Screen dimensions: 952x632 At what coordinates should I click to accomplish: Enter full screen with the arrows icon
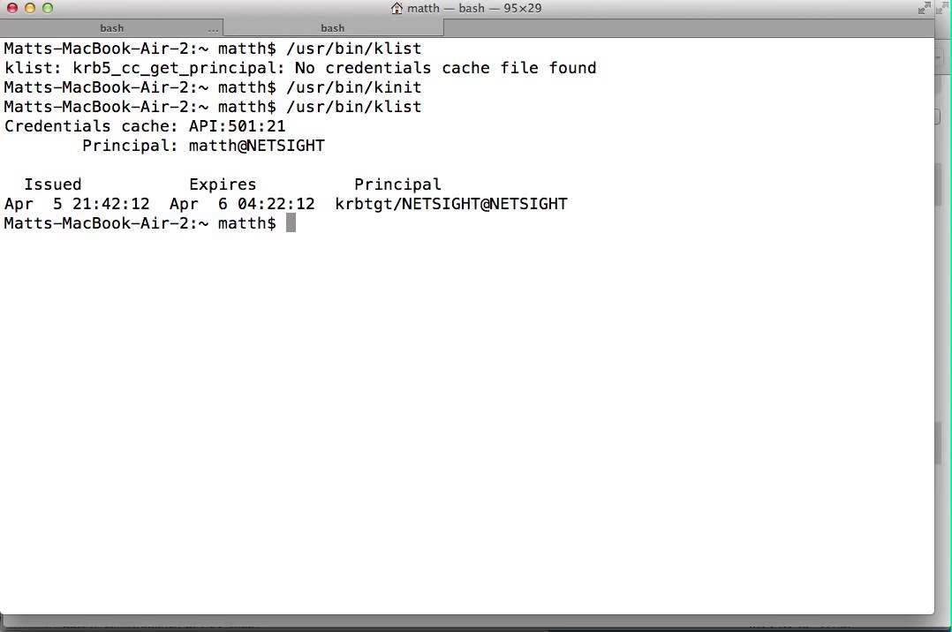[x=925, y=9]
